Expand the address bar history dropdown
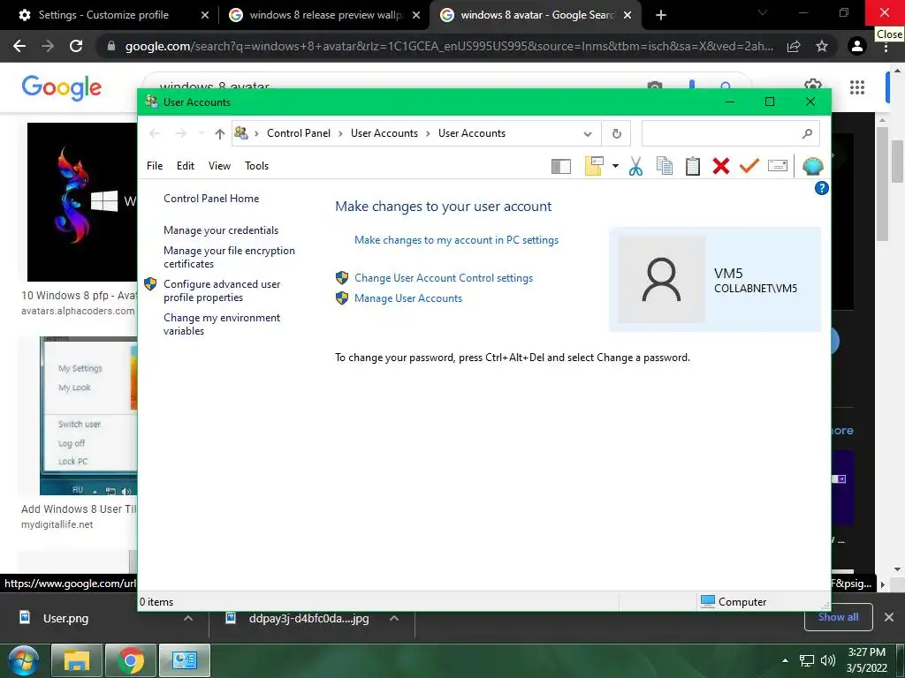This screenshot has width=905, height=678. [x=588, y=134]
